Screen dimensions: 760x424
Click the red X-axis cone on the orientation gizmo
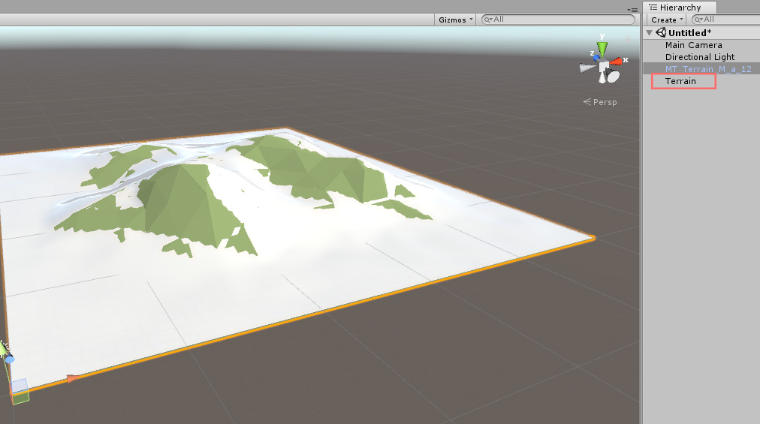click(616, 62)
